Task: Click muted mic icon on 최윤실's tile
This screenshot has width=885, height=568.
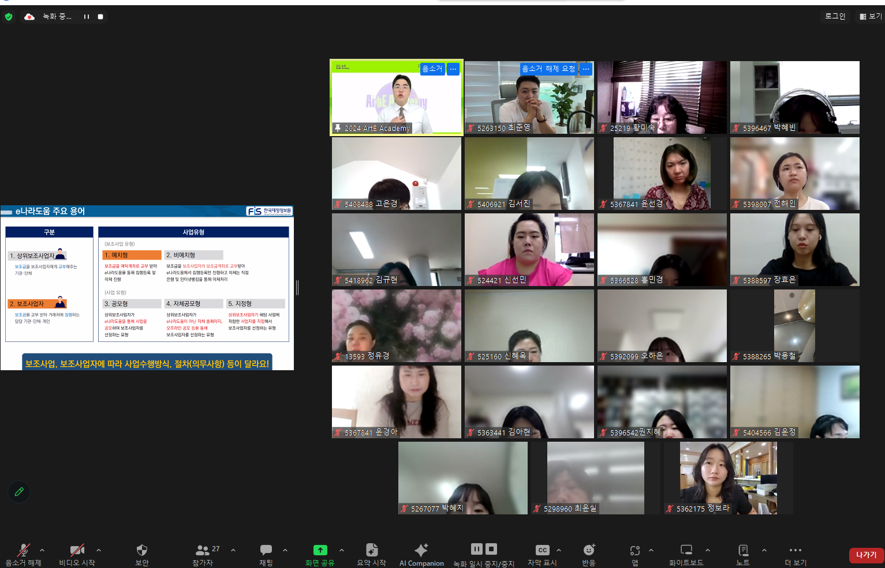Action: click(x=537, y=509)
